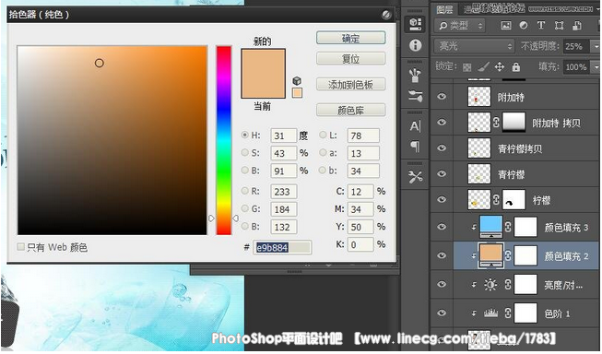Screen dimensions: 602x354
Task: Filter layers by adjustment layers icon
Action: point(524,26)
